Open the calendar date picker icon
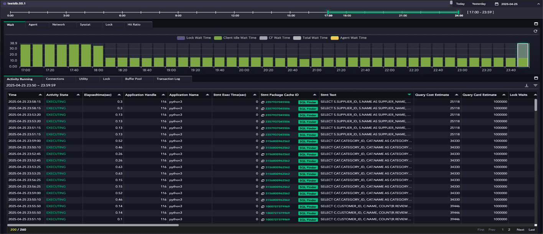The image size is (543, 234). tap(497, 4)
